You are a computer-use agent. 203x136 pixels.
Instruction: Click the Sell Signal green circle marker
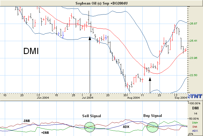pos(90,127)
